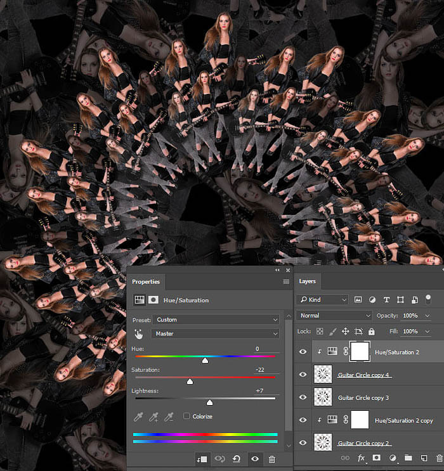Viewport: 444px width, 471px height.
Task: Create new fill or adjustment layer
Action: (x=393, y=458)
